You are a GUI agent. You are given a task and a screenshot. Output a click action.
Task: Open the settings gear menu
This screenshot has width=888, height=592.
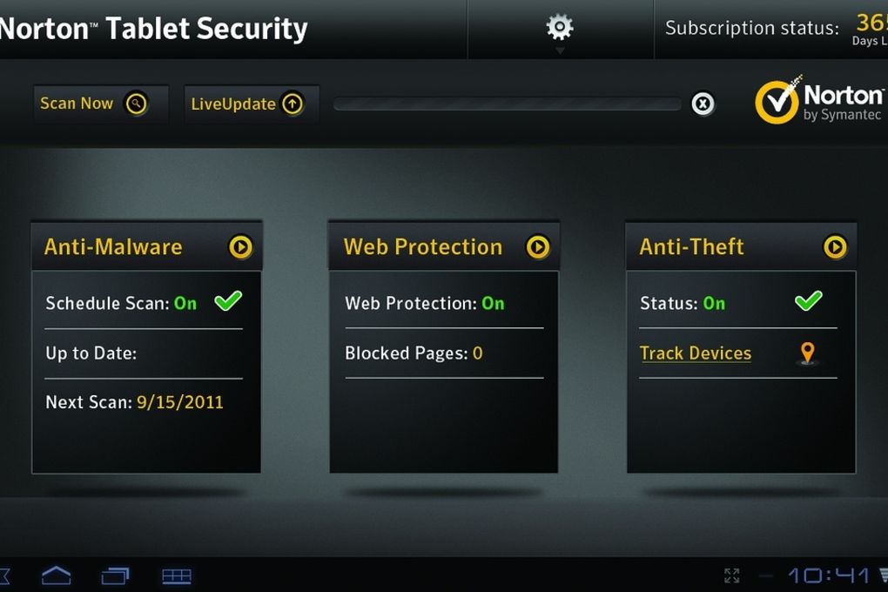[560, 28]
